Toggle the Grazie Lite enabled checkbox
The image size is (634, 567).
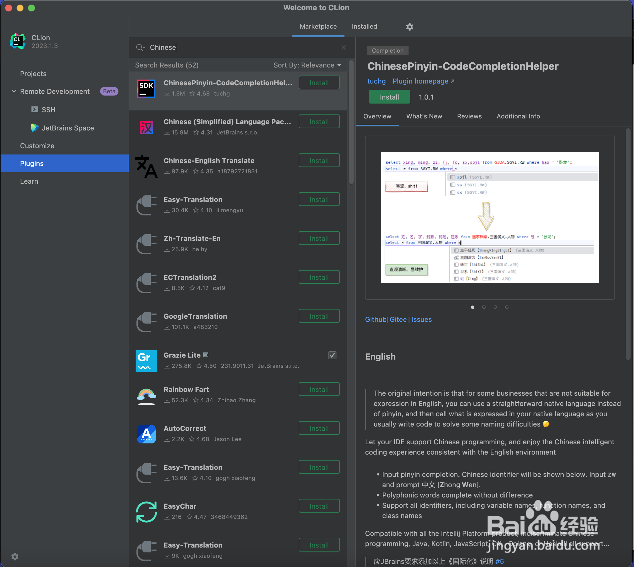tap(332, 355)
